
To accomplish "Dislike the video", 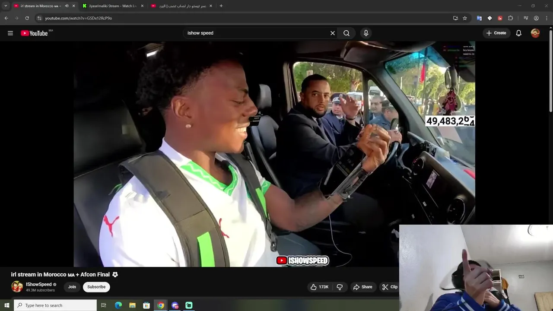I will coord(340,287).
